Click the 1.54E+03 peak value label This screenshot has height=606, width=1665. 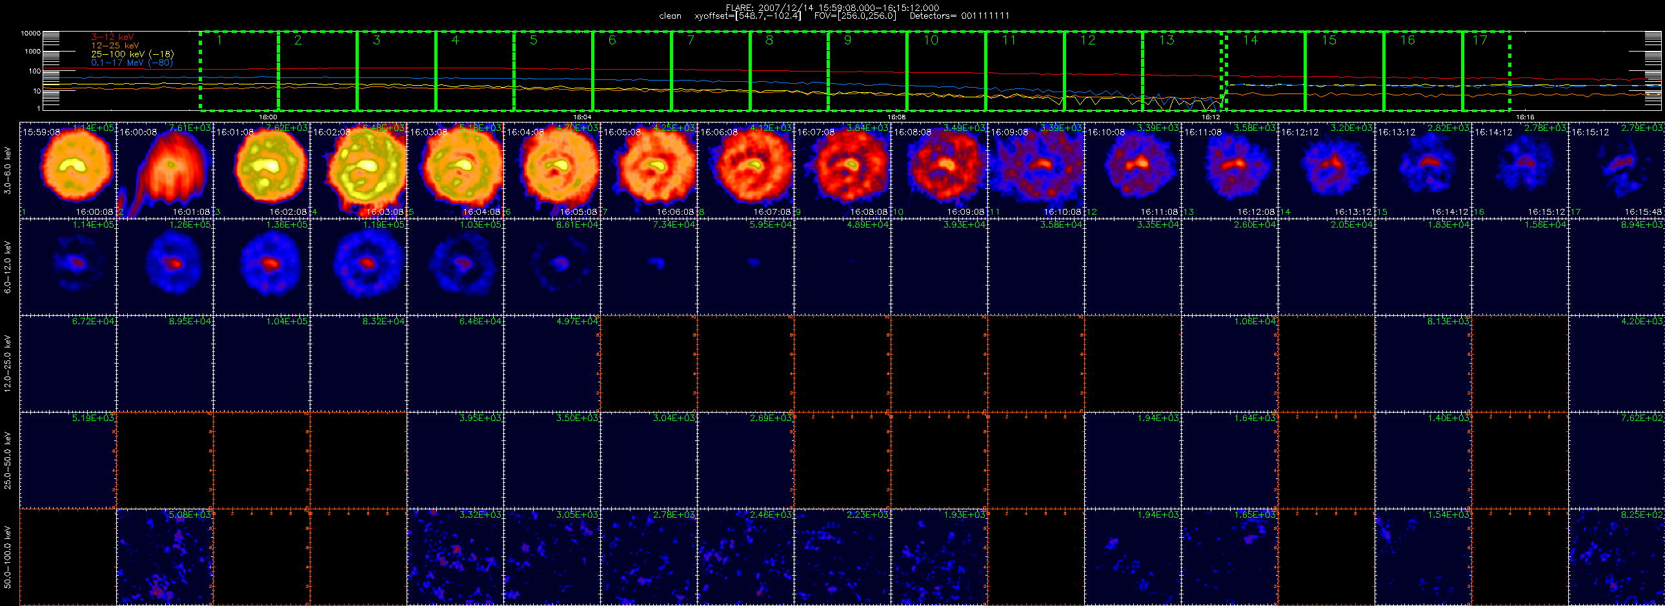click(1448, 515)
